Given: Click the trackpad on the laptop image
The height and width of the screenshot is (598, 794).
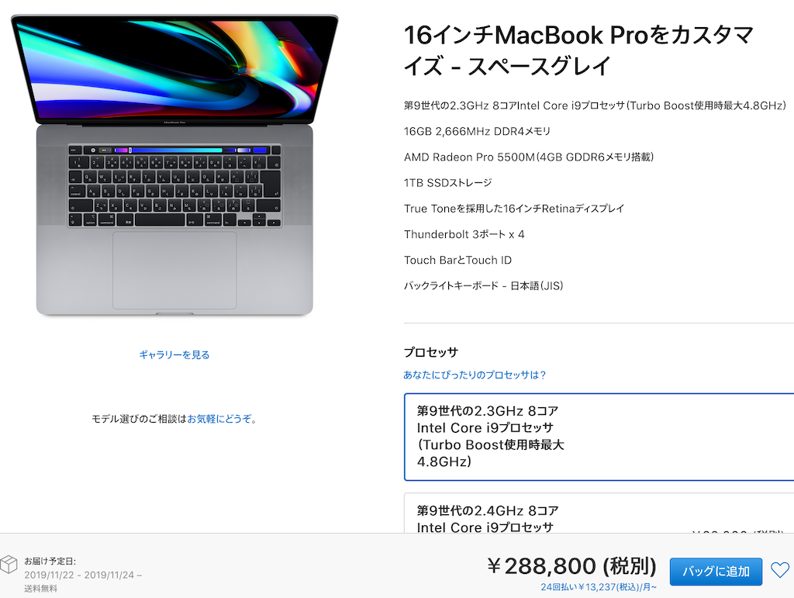Looking at the screenshot, I should pos(174,271).
